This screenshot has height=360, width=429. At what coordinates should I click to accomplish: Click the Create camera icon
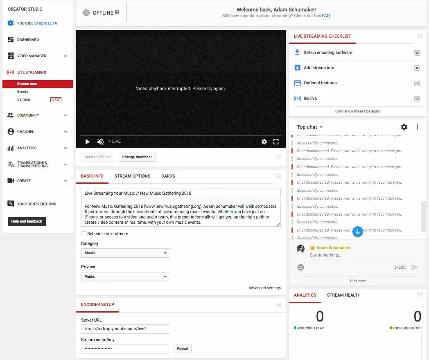[x=11, y=181]
